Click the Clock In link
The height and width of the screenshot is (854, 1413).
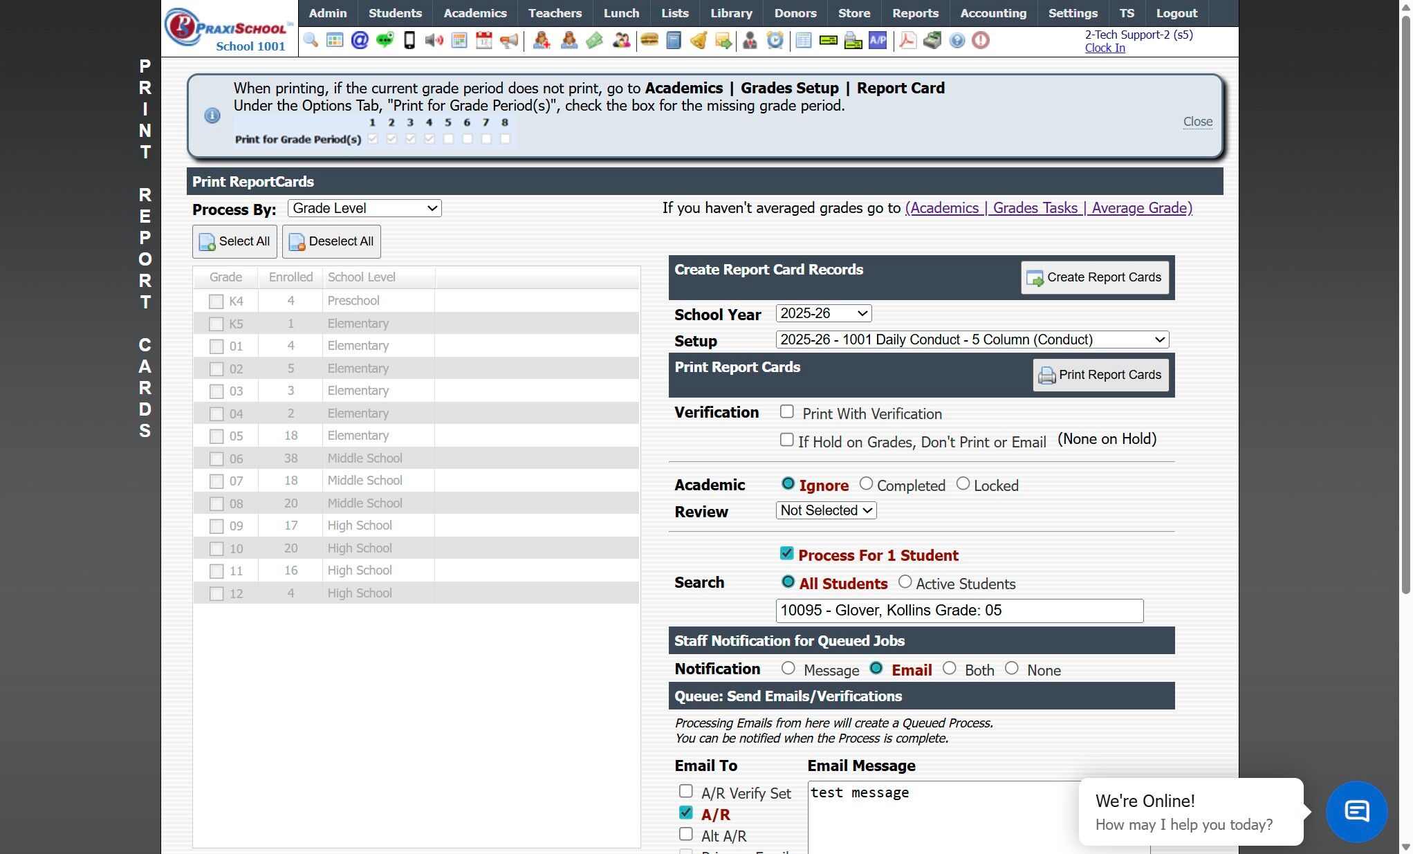pyautogui.click(x=1105, y=48)
